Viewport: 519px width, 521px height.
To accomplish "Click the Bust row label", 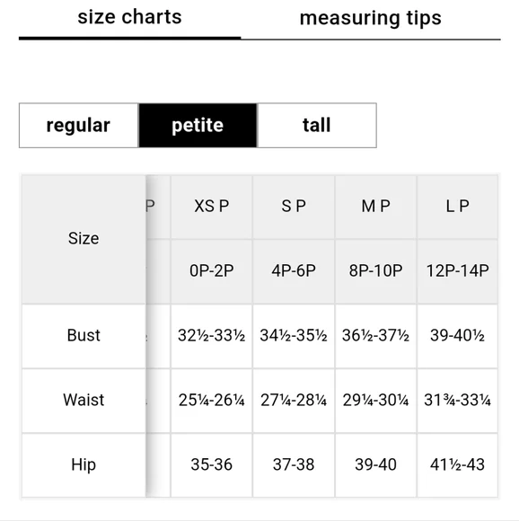I will tap(84, 336).
